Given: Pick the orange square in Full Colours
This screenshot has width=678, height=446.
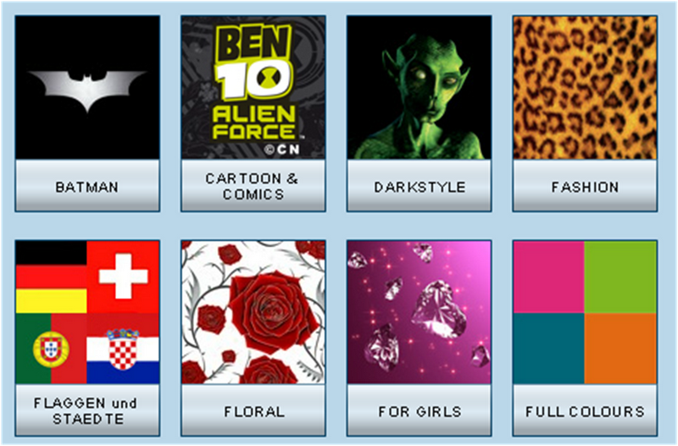Looking at the screenshot, I should pyautogui.click(x=621, y=349).
